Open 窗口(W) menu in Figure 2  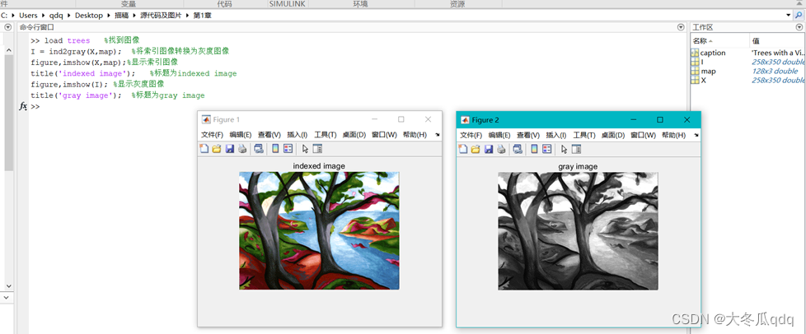pos(644,135)
